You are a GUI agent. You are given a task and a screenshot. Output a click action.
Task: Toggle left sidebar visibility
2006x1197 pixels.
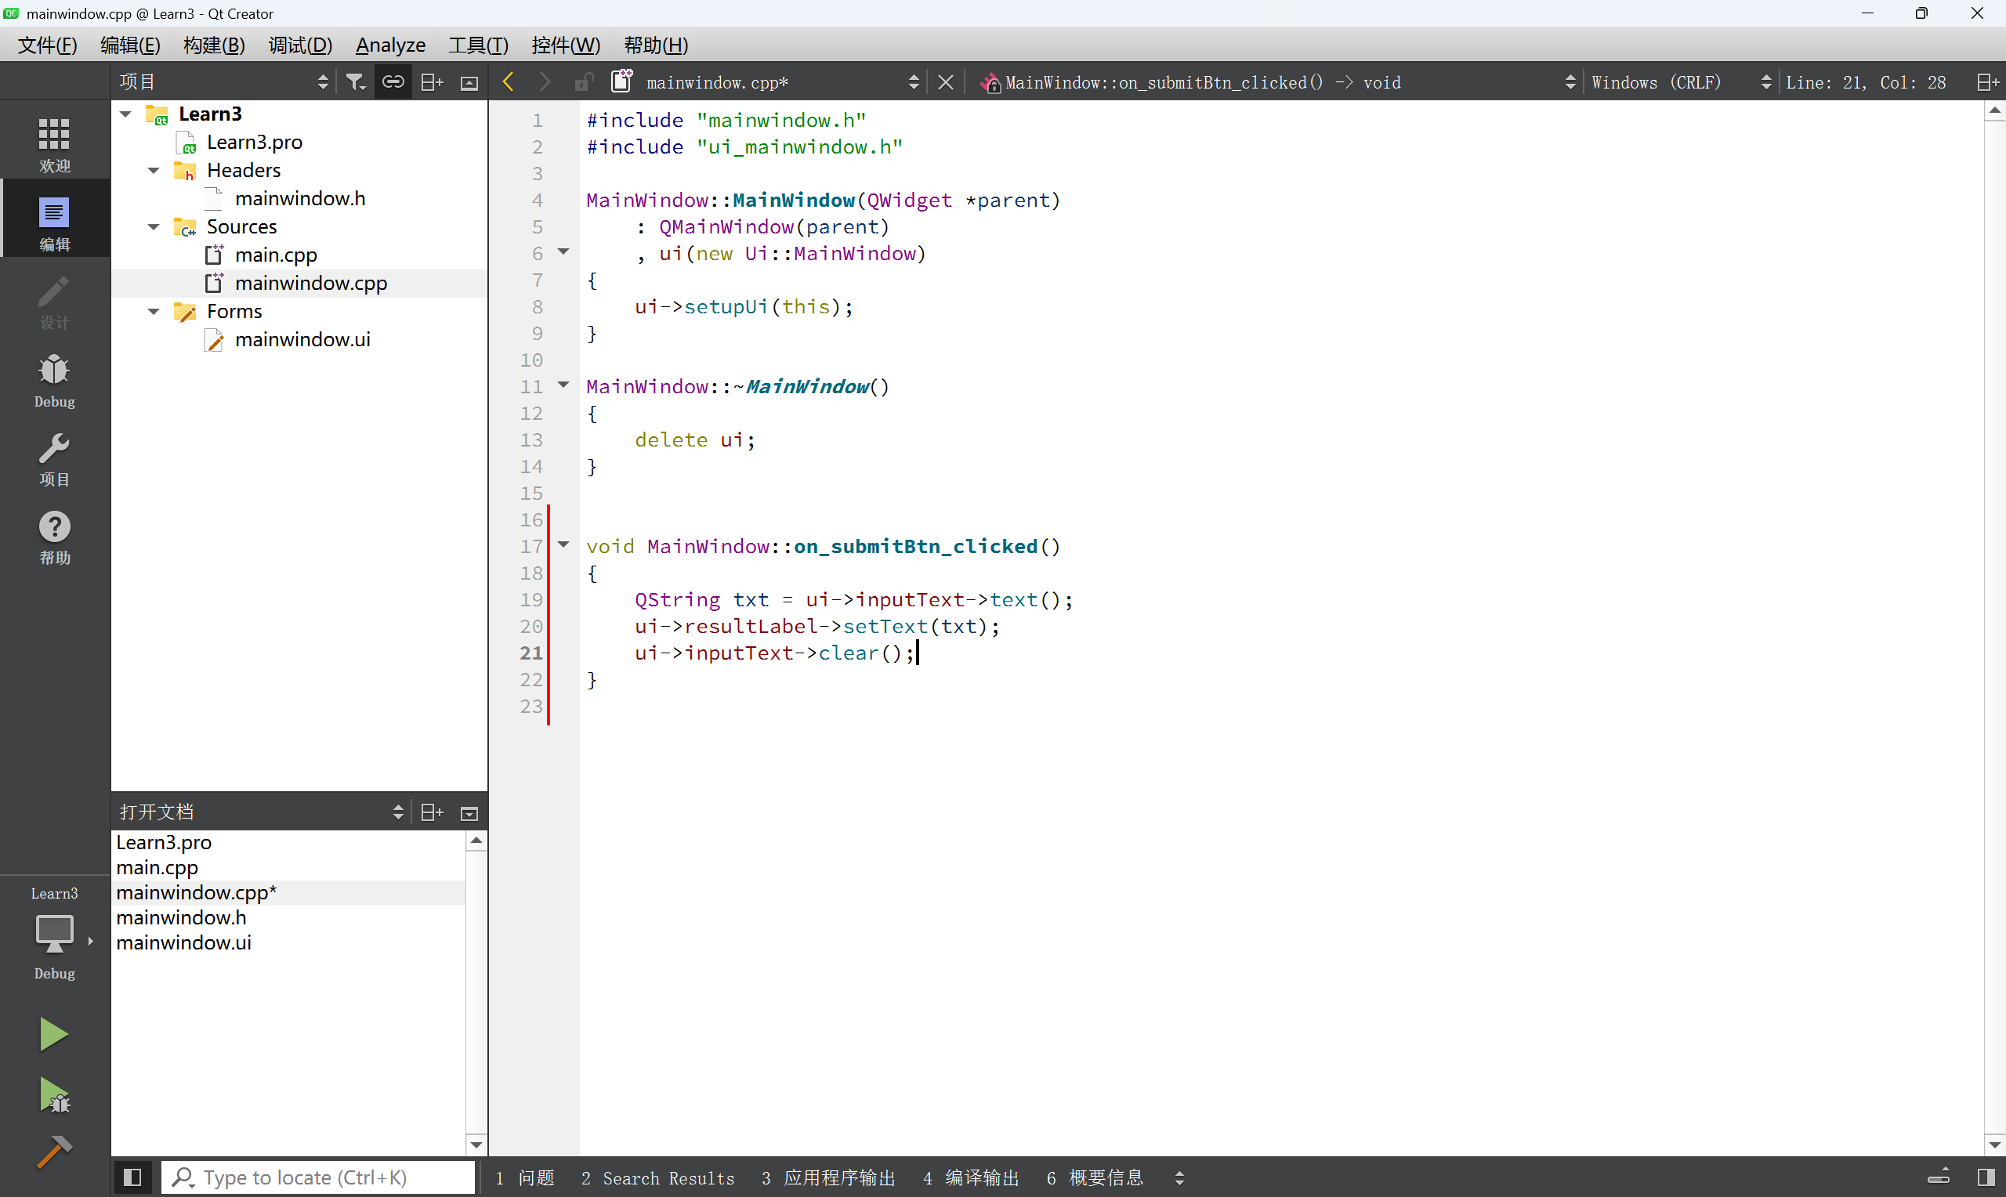tap(133, 1177)
